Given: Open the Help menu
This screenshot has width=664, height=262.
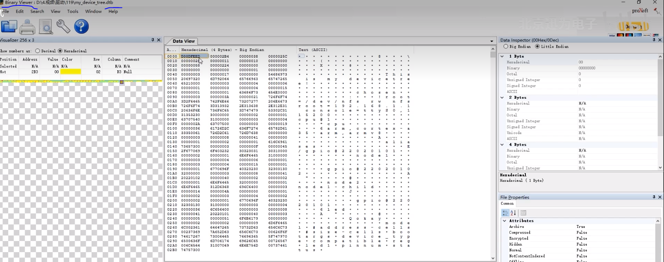Looking at the screenshot, I should [113, 12].
